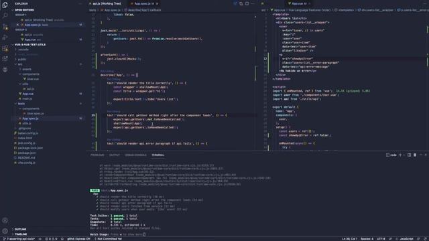Open .gitignore file
The width and height of the screenshot is (429, 241).
[25, 128]
